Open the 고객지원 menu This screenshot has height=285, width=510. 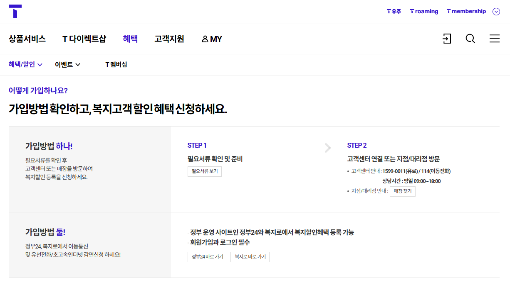pyautogui.click(x=169, y=39)
